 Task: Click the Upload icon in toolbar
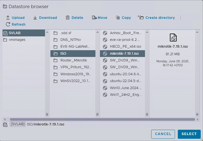(8, 18)
